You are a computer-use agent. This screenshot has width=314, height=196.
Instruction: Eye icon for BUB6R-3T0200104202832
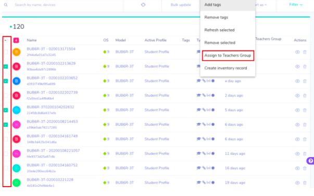(297, 110)
